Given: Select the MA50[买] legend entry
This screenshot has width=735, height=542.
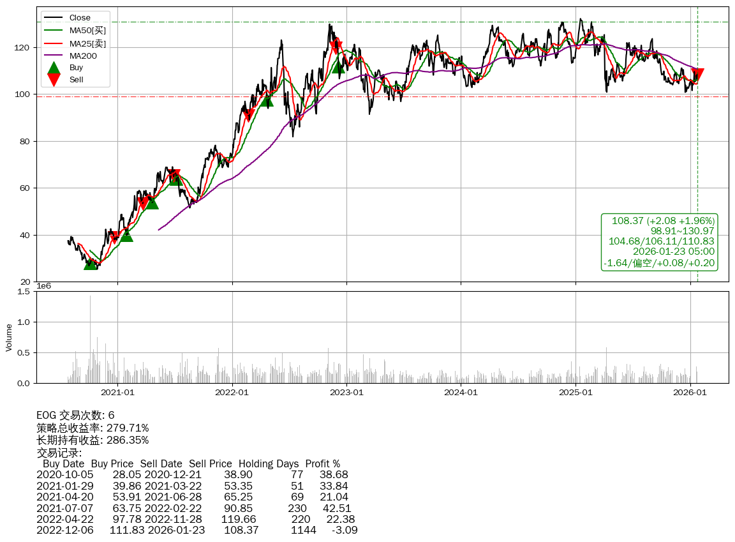Looking at the screenshot, I should tap(87, 30).
